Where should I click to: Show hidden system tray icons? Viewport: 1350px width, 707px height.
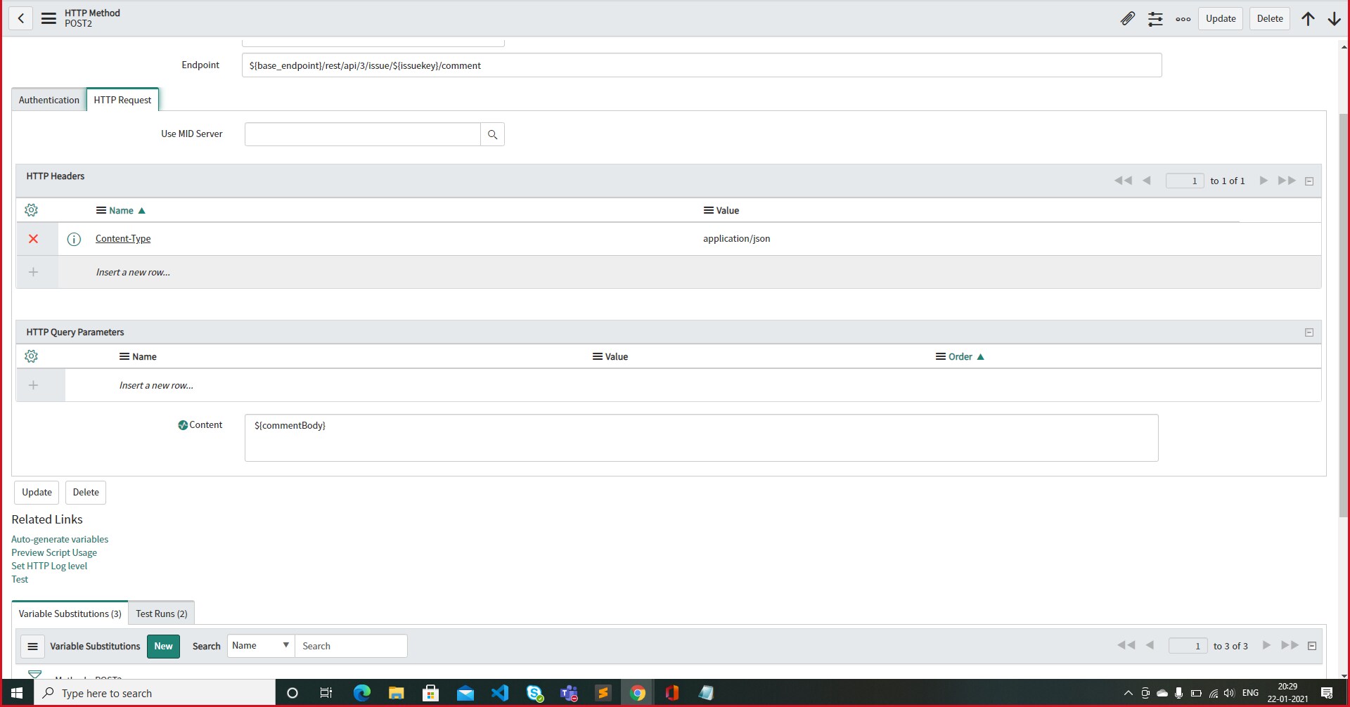tap(1128, 693)
